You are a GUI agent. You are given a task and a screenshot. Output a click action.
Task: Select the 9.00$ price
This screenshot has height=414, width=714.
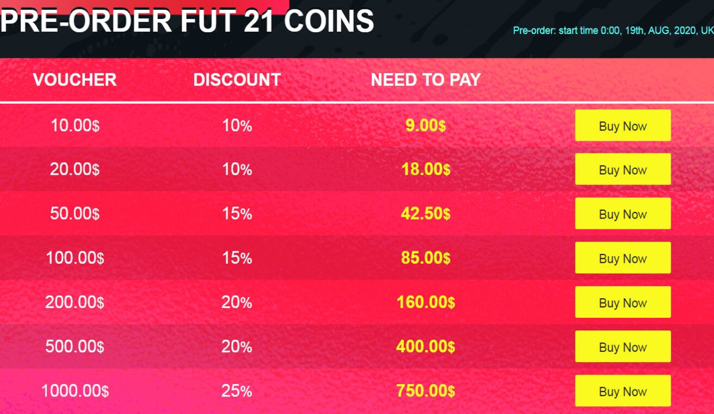click(x=426, y=126)
